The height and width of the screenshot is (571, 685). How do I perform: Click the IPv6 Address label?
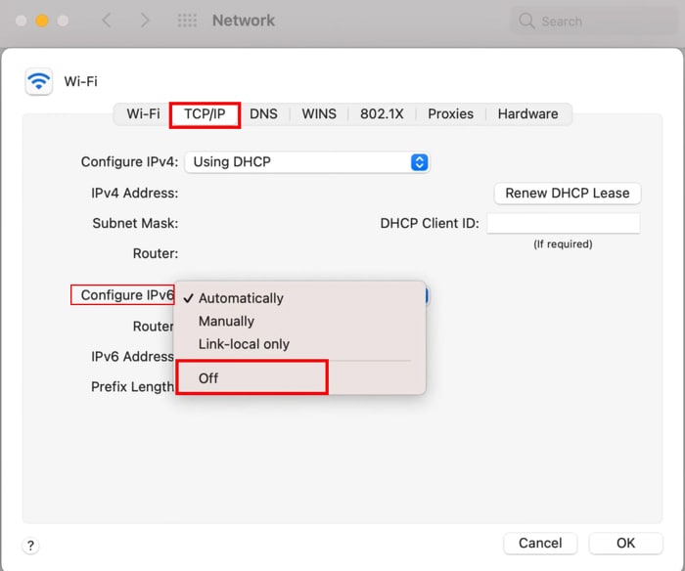coord(132,357)
